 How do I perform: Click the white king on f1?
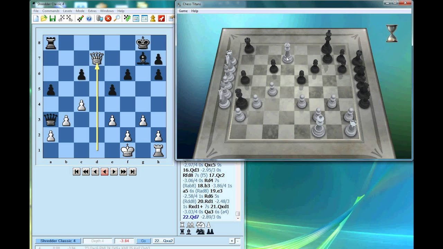(127, 150)
